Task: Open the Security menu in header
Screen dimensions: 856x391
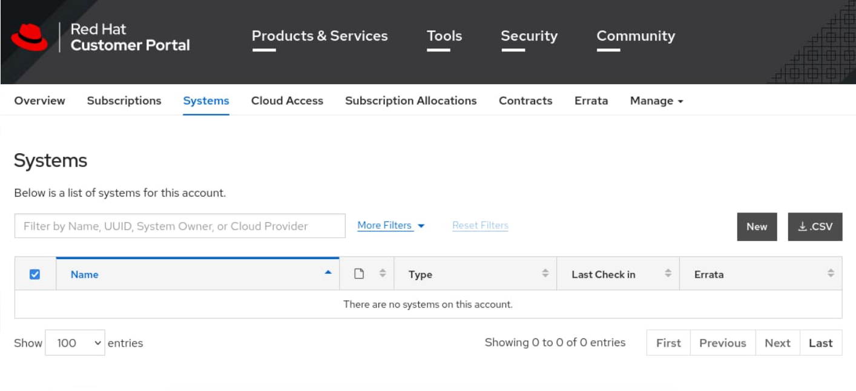Action: coord(528,36)
